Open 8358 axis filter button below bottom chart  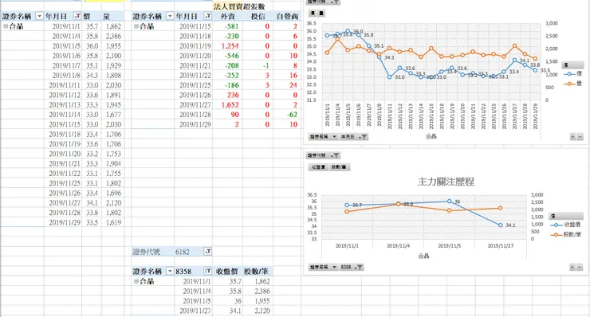[x=352, y=268]
